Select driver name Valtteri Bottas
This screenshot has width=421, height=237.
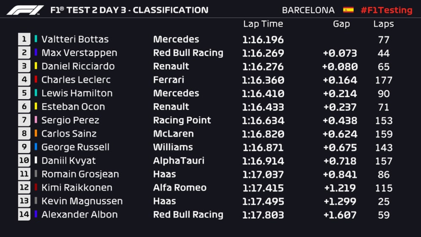(x=75, y=39)
